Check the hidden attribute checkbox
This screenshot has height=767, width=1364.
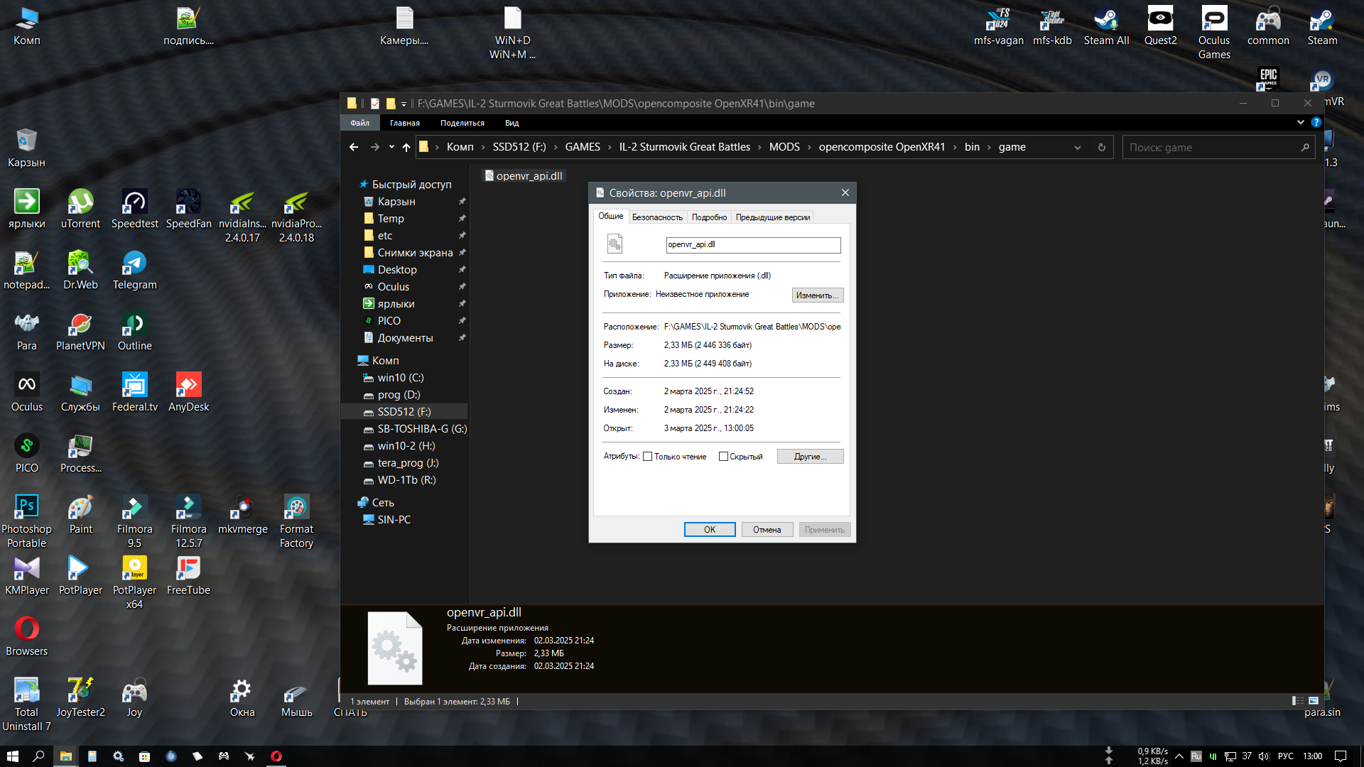point(723,457)
